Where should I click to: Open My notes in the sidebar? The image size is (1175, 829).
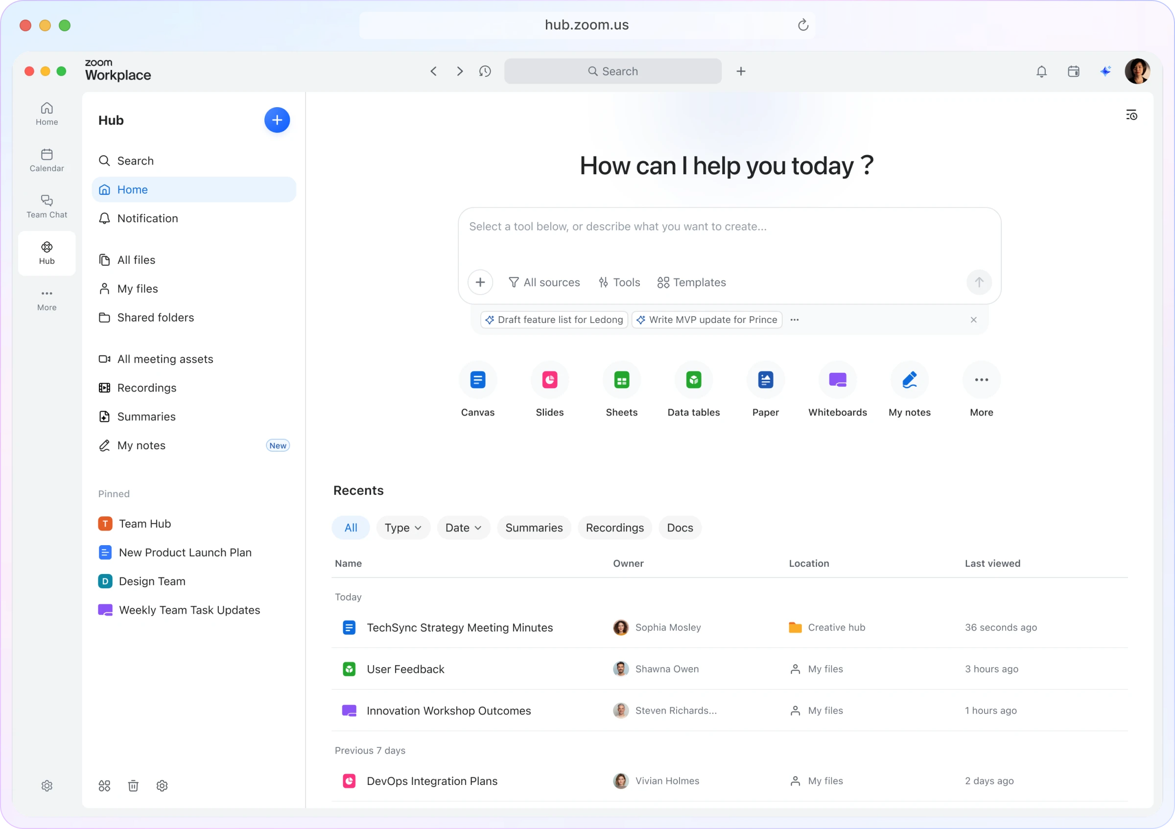(x=194, y=445)
